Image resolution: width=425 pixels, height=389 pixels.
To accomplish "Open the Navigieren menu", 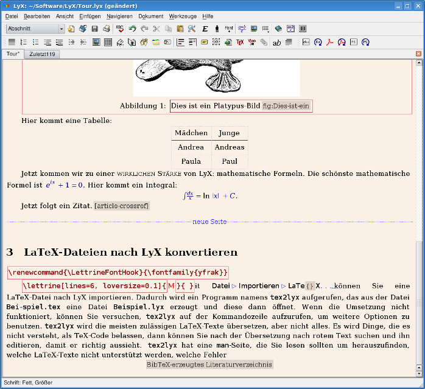I will tap(119, 16).
